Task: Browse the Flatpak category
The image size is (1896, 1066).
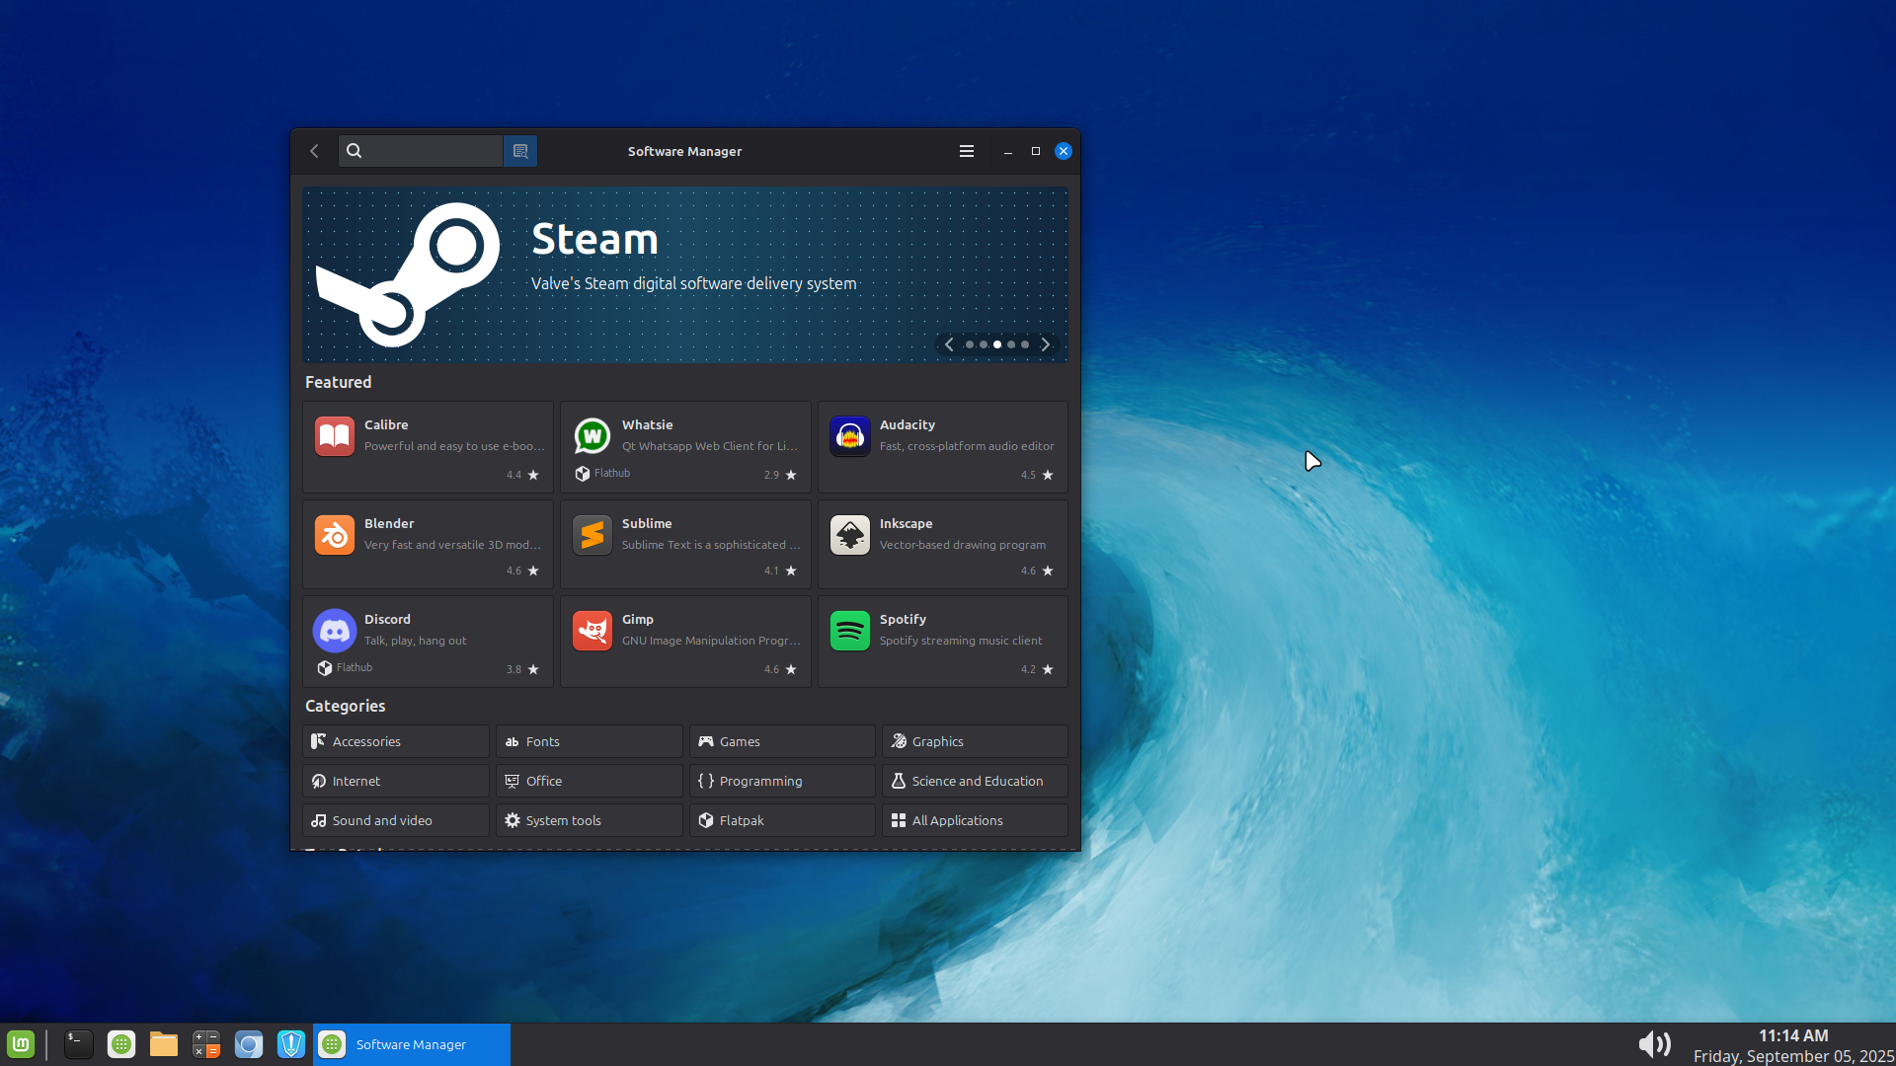Action: click(781, 820)
